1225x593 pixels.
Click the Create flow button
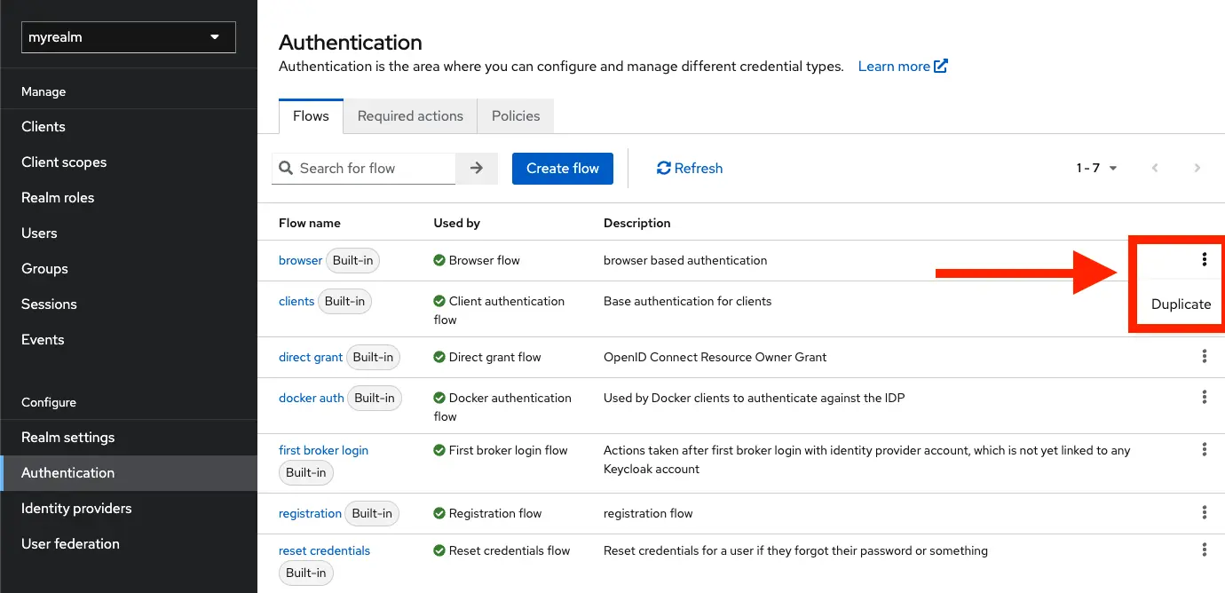pyautogui.click(x=562, y=168)
